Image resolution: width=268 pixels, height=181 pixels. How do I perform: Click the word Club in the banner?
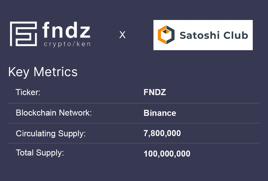coord(236,35)
